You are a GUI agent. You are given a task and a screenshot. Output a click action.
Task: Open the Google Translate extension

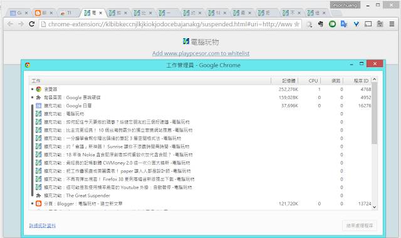click(x=344, y=24)
